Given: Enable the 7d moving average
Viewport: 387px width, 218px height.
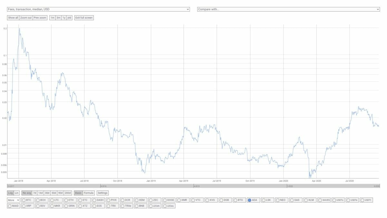Looking at the screenshot, I should click(35, 193).
